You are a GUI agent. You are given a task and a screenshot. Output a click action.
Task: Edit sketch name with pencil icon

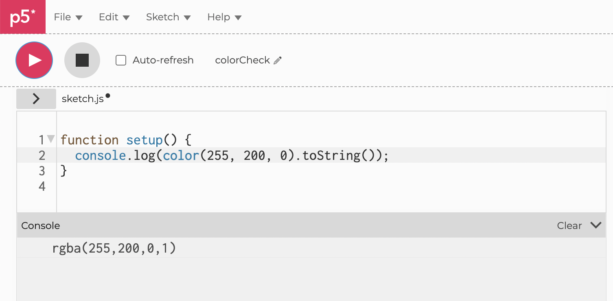(278, 61)
